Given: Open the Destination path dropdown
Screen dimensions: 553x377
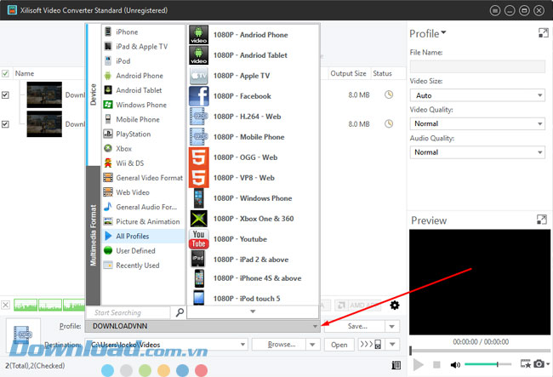Looking at the screenshot, I should coord(242,344).
